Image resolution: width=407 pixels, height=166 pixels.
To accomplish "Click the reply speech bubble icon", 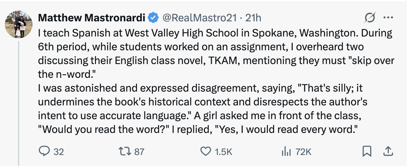I will click(44, 151).
